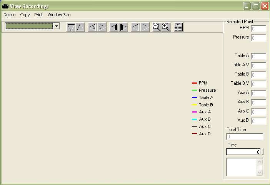Open the recording selection dropdown arrow

(x=56, y=26)
